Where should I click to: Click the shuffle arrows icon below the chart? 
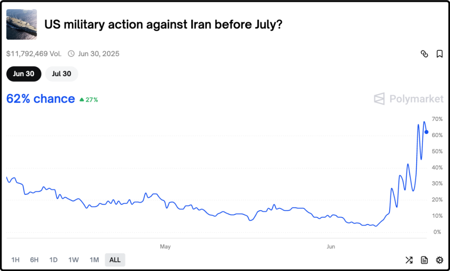pyautogui.click(x=409, y=260)
